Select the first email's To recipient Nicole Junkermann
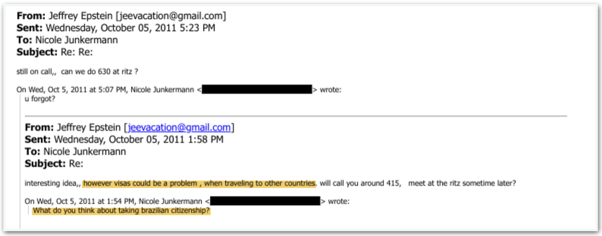Viewport: 602px width, 236px height. [x=76, y=40]
